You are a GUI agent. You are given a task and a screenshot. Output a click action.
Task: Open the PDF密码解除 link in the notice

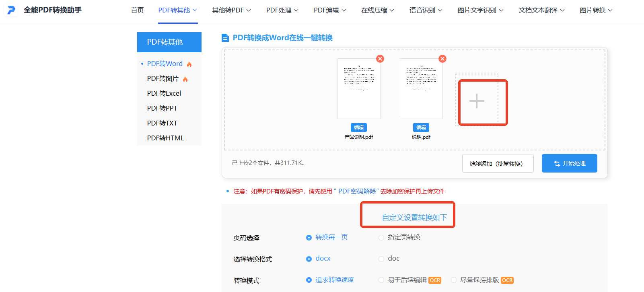(x=357, y=191)
